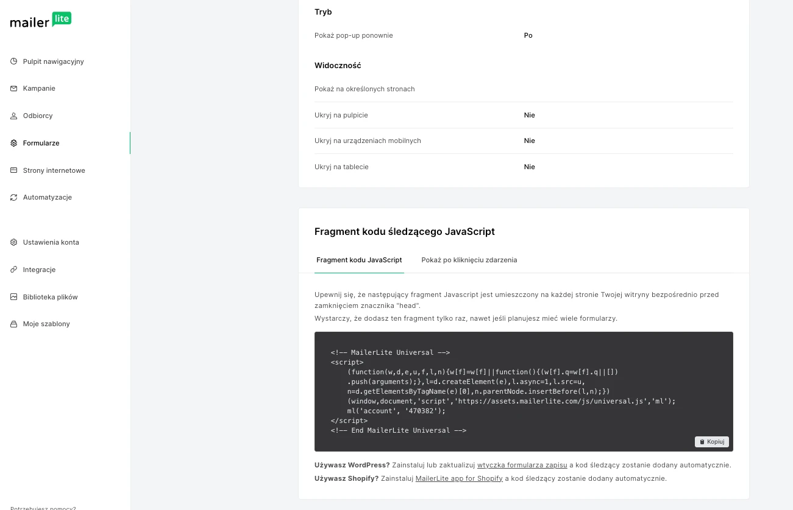Click the Strony internetowe browser icon
The width and height of the screenshot is (793, 510).
(x=14, y=170)
